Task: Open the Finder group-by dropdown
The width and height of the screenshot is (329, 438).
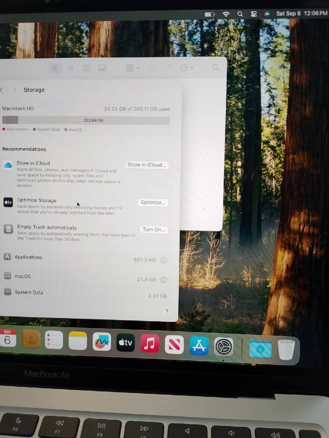Action: pyautogui.click(x=133, y=68)
